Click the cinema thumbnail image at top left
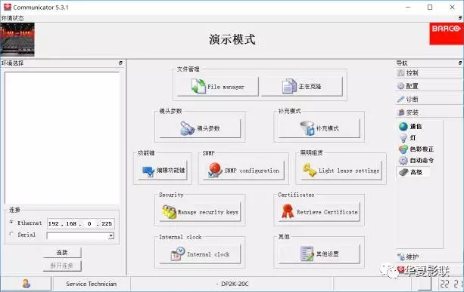The image size is (464, 292). (17, 39)
